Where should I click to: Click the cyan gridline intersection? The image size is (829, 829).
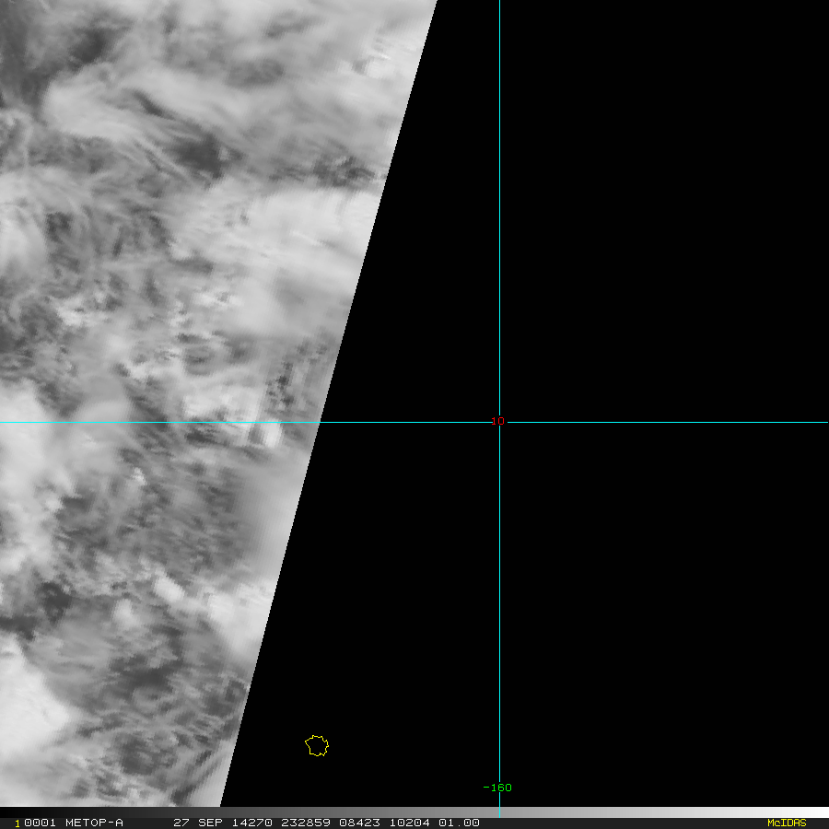click(499, 422)
